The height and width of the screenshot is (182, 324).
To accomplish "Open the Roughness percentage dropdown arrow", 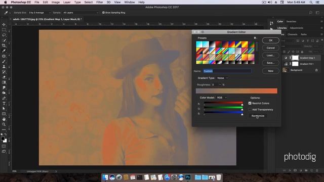I will coord(220,84).
